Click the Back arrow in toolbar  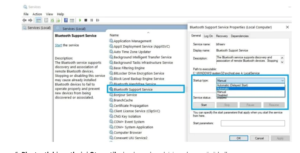[x=25, y=20]
